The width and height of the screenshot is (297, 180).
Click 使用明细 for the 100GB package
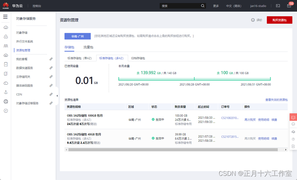click(263, 120)
